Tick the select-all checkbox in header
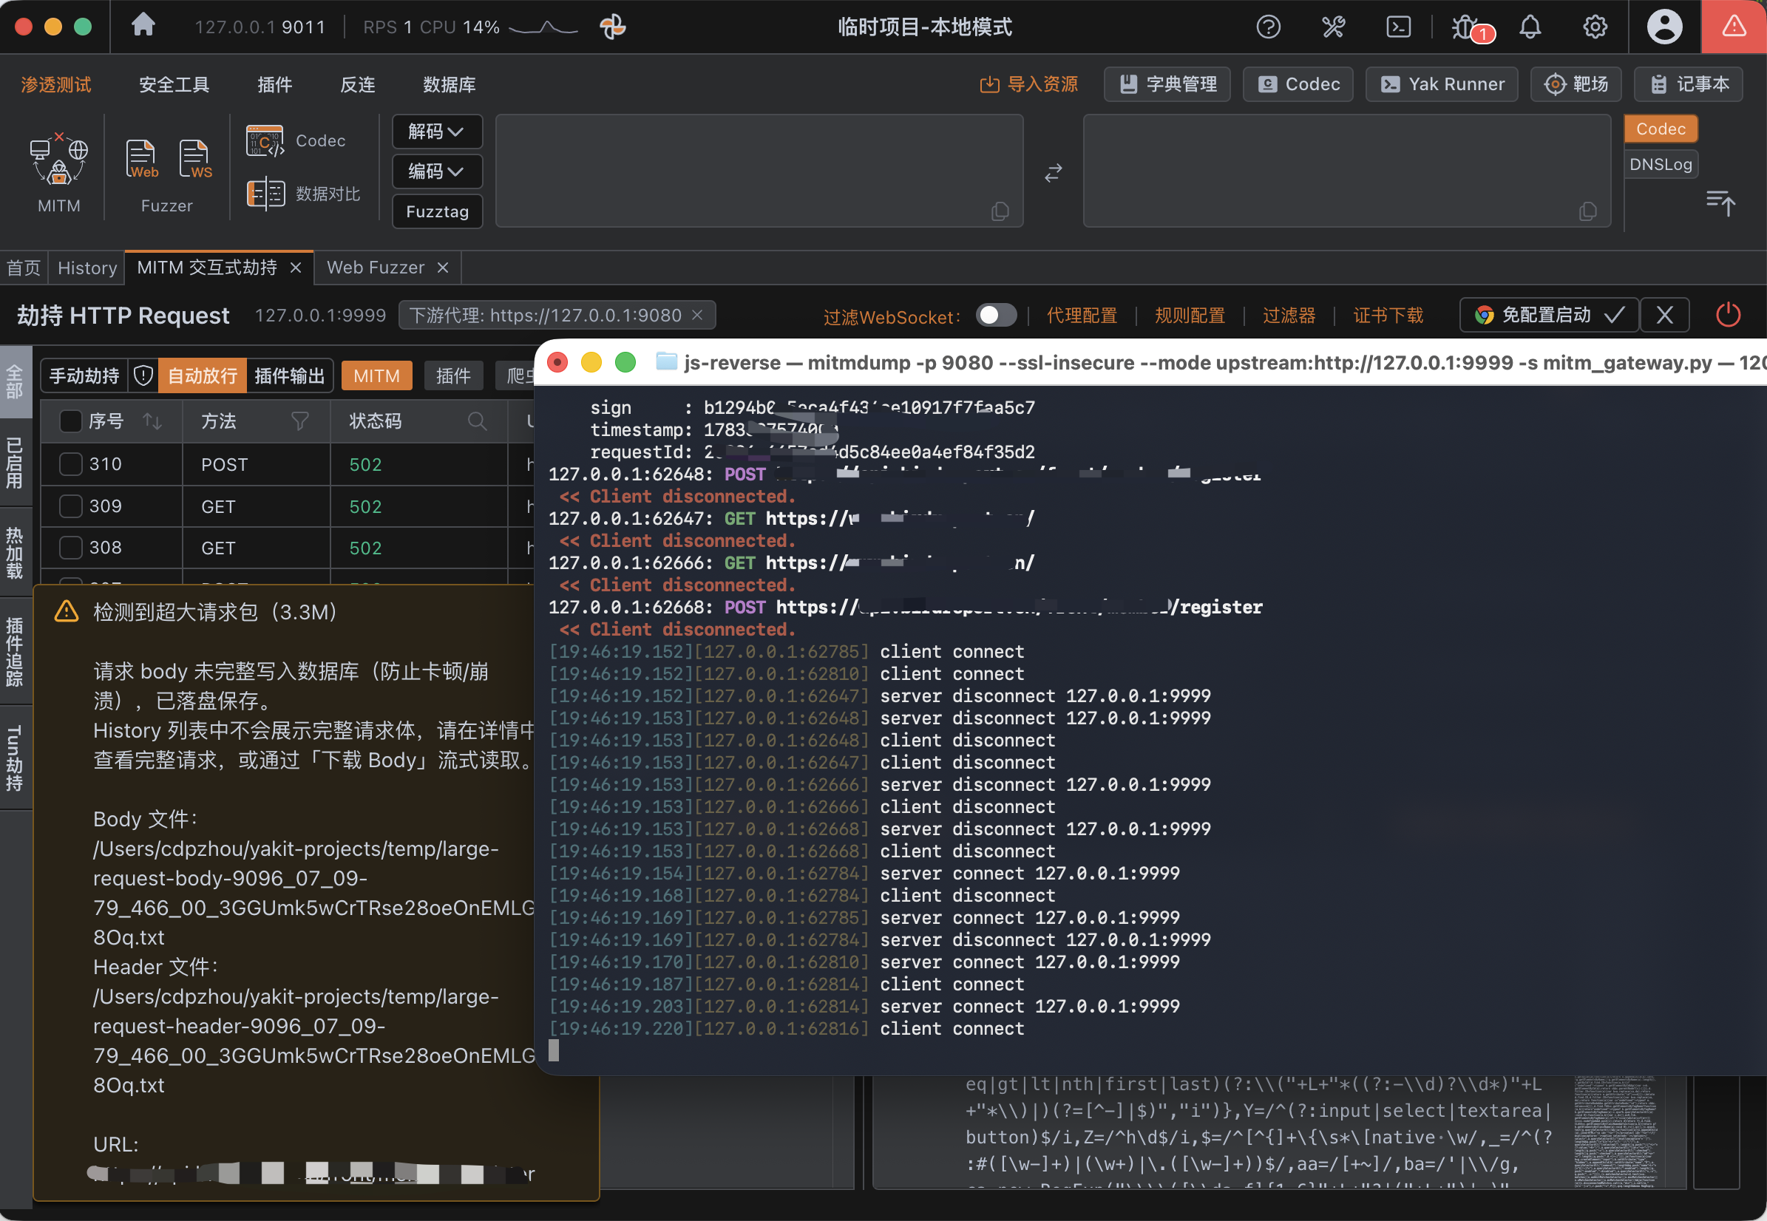Viewport: 1767px width, 1221px height. [x=70, y=421]
